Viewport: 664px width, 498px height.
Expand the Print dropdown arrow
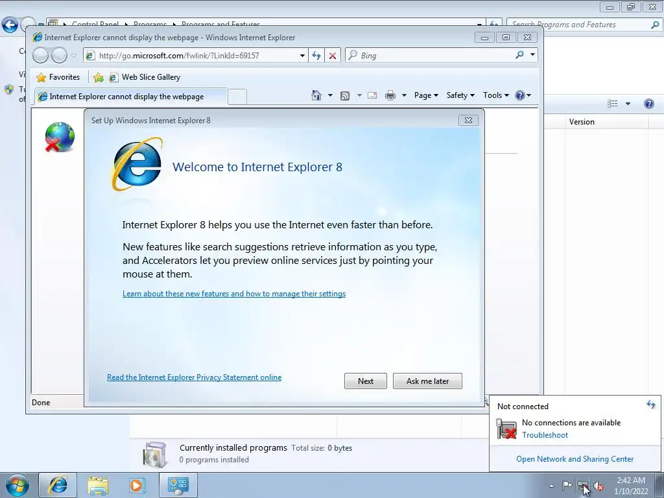click(404, 95)
